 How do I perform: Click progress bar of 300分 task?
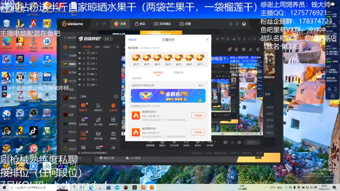[x=164, y=120]
